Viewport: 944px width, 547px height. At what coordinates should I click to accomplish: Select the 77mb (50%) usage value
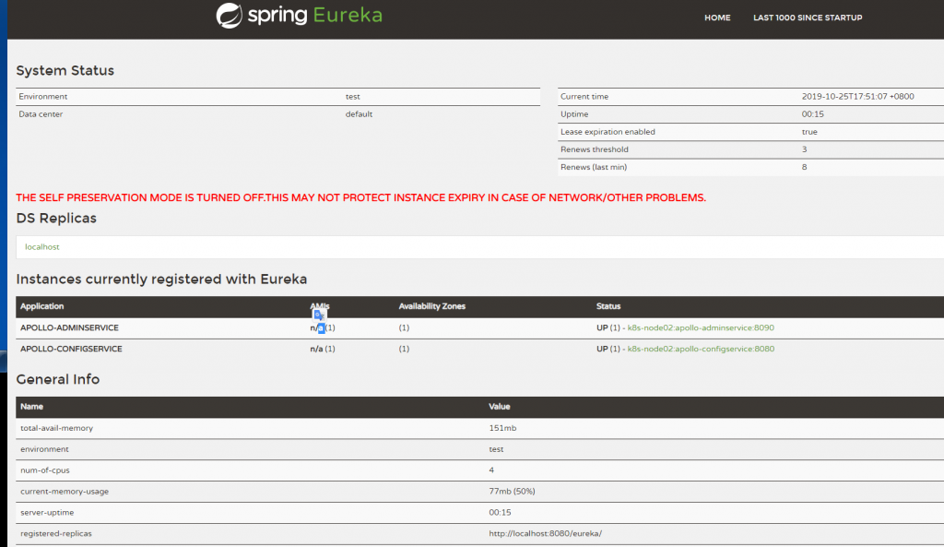(x=512, y=491)
